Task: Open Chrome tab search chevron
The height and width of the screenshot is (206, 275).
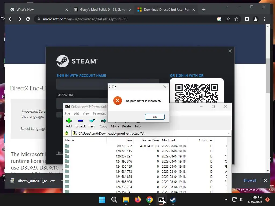Action: (227, 7)
